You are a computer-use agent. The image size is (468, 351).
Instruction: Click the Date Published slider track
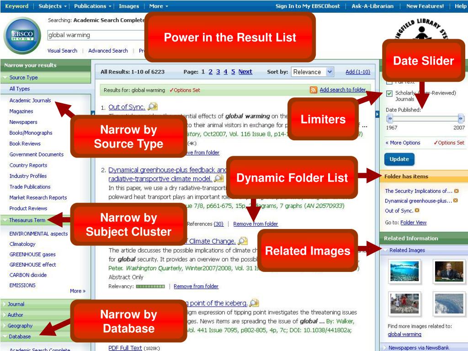(x=425, y=118)
